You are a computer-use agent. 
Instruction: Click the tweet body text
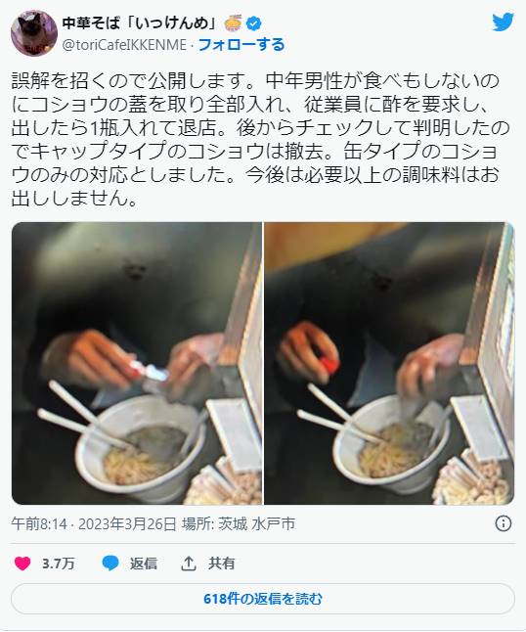coord(261,140)
